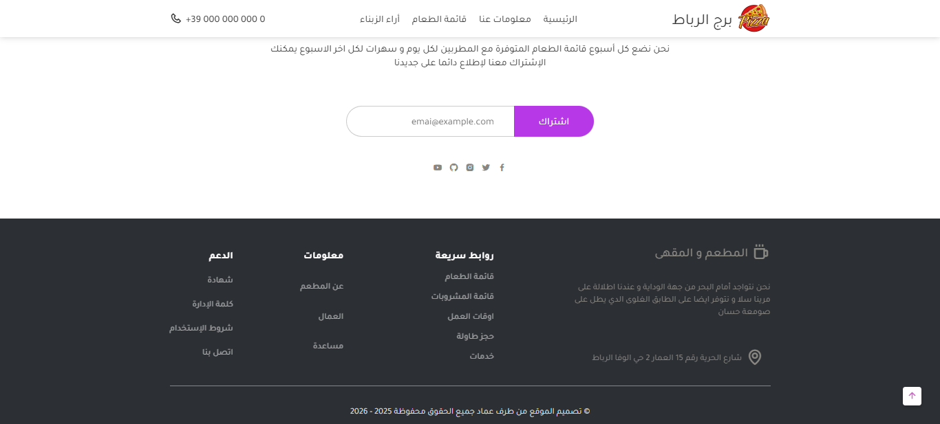Open the Instagram social icon
The width and height of the screenshot is (940, 424).
point(470,167)
